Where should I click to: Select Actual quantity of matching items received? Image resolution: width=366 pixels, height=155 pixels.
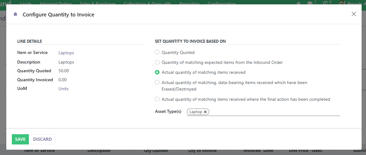pyautogui.click(x=157, y=72)
